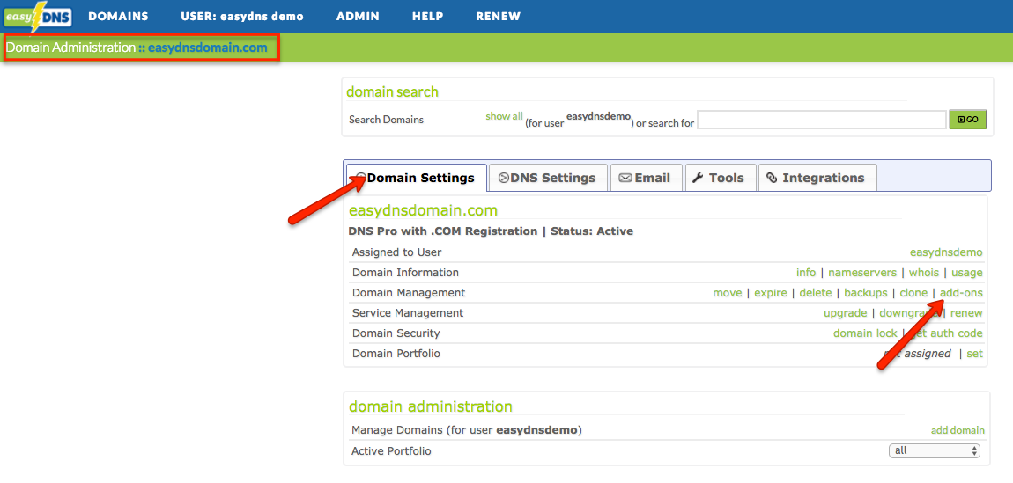
Task: Switch to the DNS Settings tab
Action: pos(548,178)
